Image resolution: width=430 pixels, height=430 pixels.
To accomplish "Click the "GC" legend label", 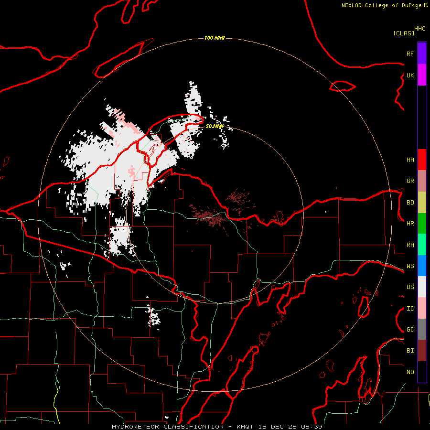I will [410, 330].
